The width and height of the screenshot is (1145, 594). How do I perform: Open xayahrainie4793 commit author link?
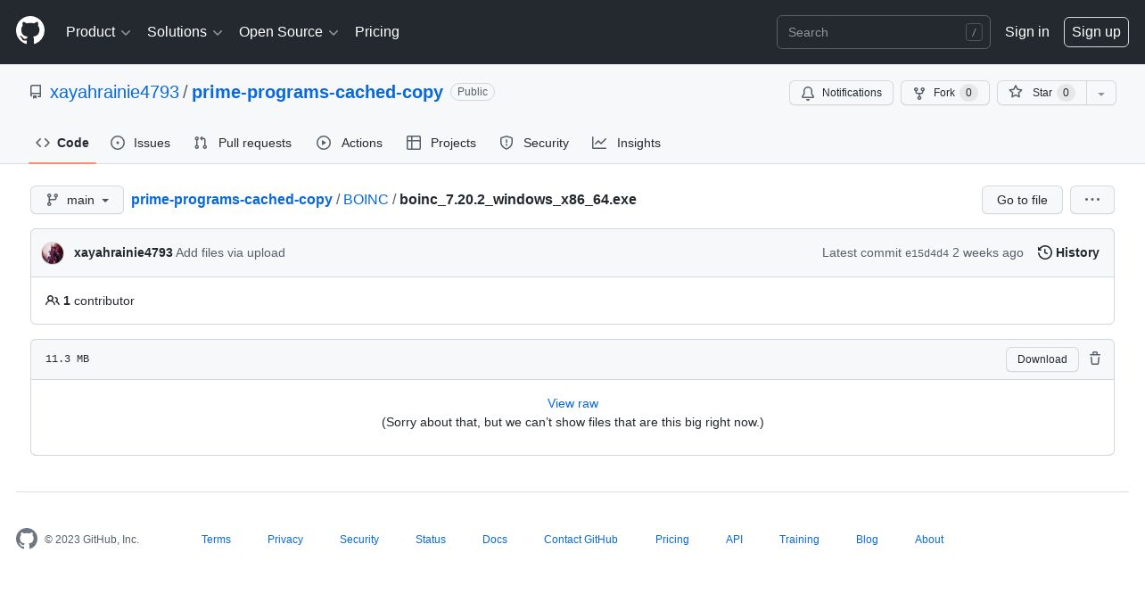123,252
